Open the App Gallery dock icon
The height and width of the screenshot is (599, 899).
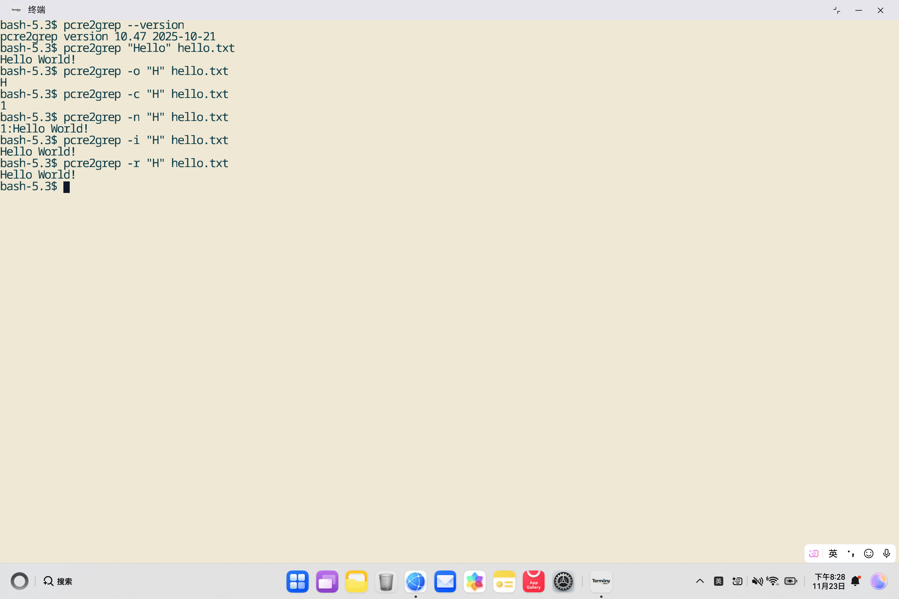pos(533,581)
